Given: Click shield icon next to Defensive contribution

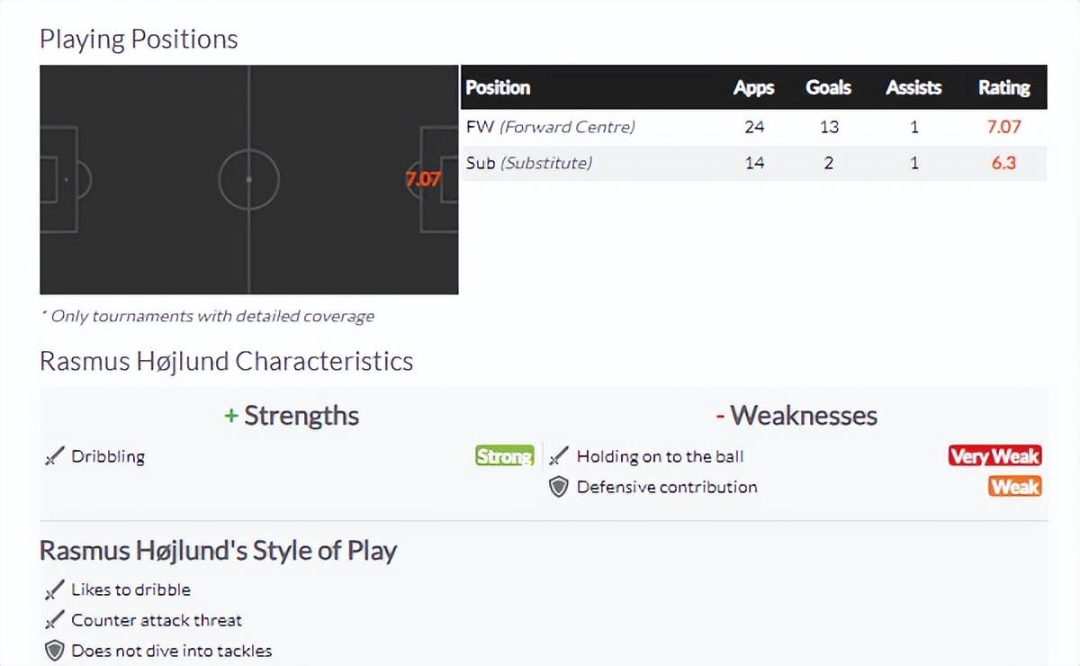Looking at the screenshot, I should (x=559, y=488).
